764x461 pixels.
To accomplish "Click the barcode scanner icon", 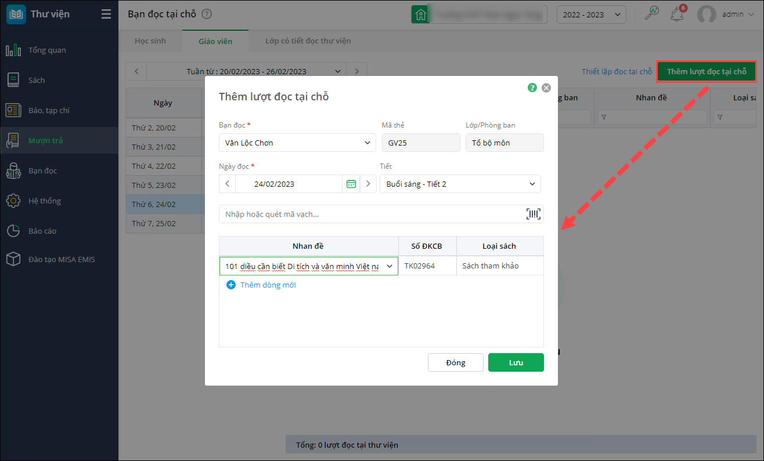I will (534, 214).
